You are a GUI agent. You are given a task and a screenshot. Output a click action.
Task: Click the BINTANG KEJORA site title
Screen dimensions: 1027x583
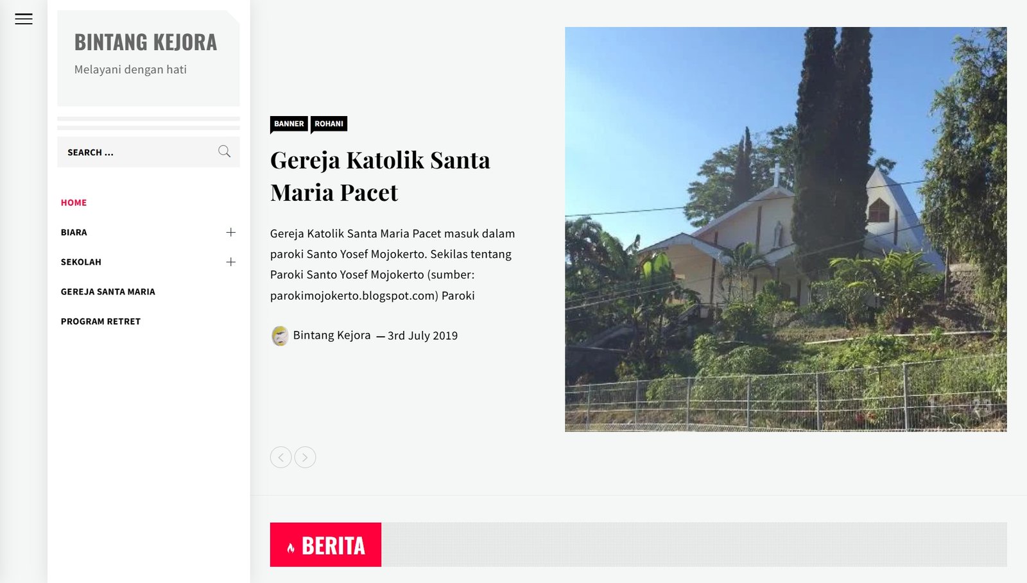[x=146, y=42]
